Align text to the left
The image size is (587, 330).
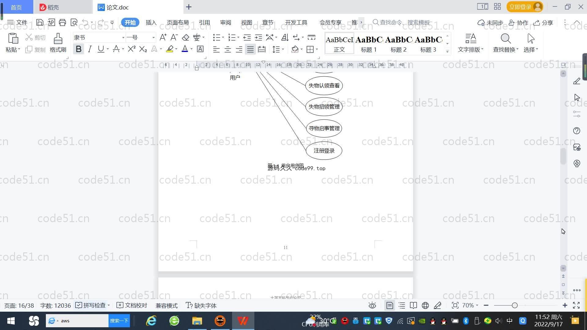[x=216, y=49]
